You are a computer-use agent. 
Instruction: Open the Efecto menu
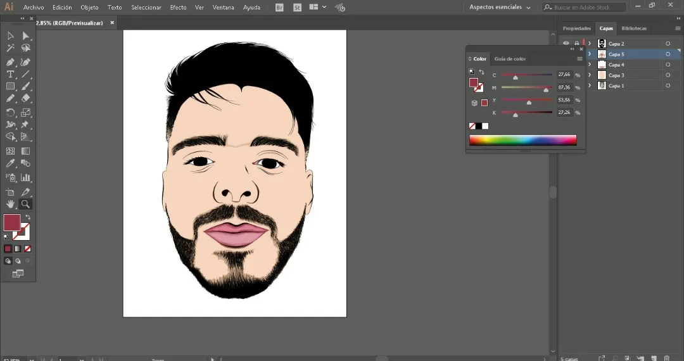point(178,8)
